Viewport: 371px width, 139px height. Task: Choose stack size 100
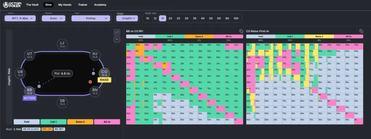tap(236, 18)
